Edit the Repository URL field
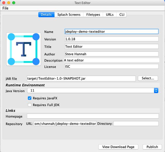This screenshot has height=152, width=165. [x=65, y=124]
